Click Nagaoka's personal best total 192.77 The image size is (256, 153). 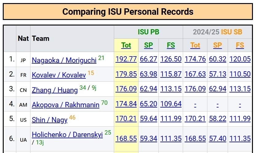coord(126,59)
